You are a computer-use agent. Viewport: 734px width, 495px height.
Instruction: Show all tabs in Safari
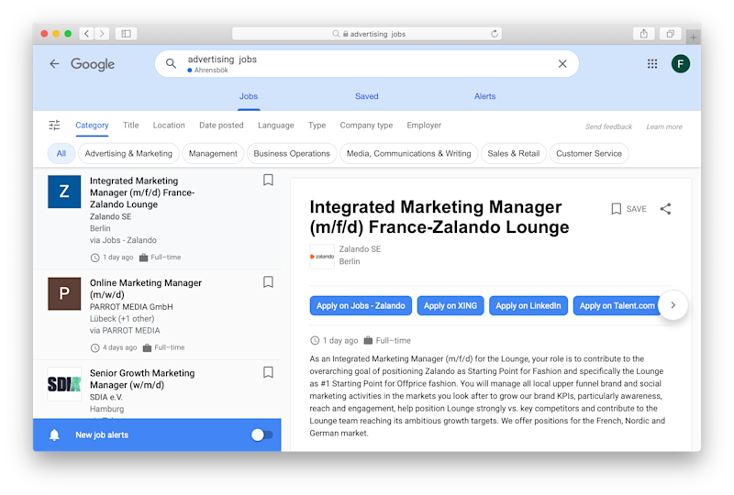(x=670, y=34)
